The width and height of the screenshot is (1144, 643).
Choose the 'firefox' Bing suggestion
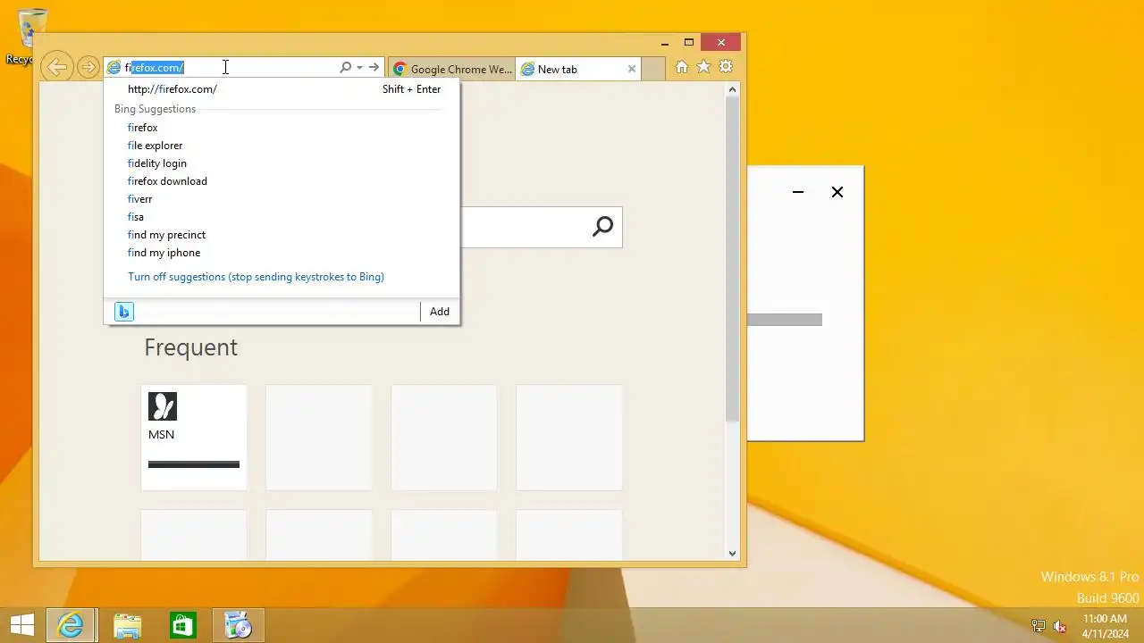(282, 128)
